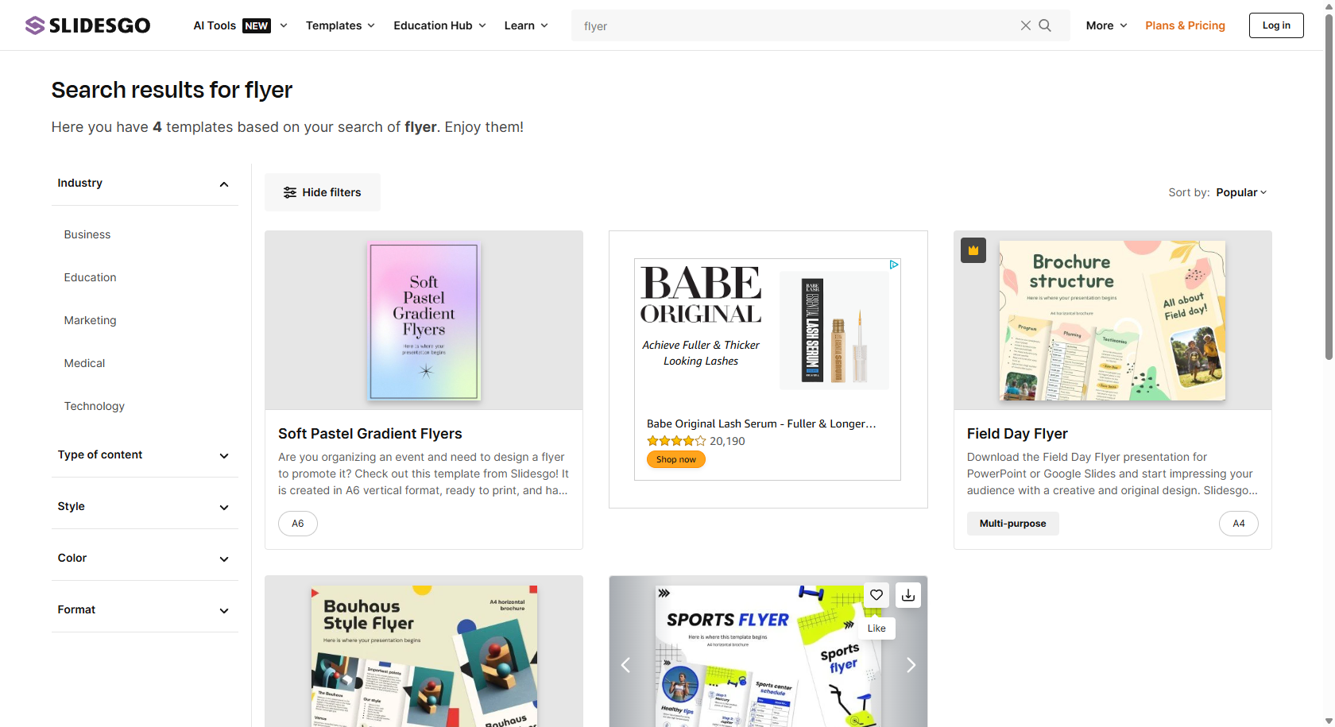Click the A4 format tag
1335x727 pixels.
click(1239, 524)
